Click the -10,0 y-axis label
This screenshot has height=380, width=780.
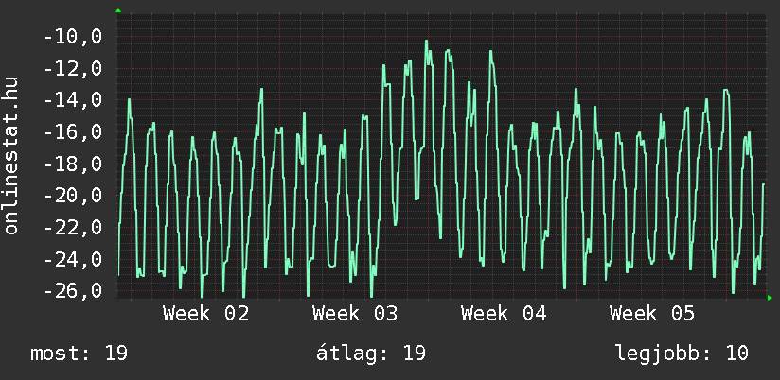[73, 37]
